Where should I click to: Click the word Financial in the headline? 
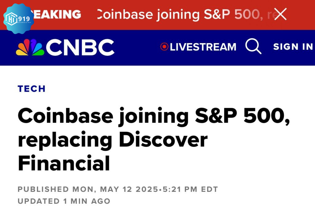[64, 163]
